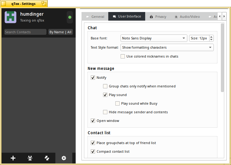Click the Privacy tab lock icon
231x165 pixels.
(151, 17)
